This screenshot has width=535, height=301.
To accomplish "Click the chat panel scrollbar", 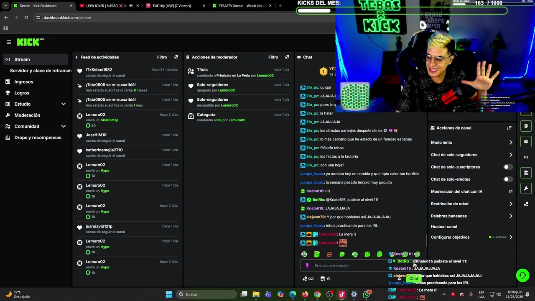I will [x=426, y=240].
